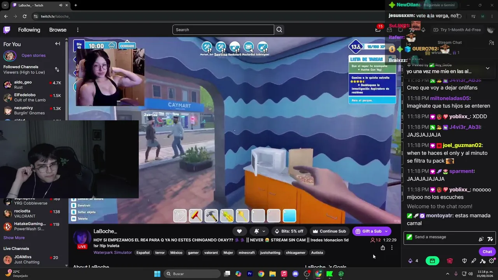
Task: Open the hammer mod tools icon
Action: coord(483,261)
